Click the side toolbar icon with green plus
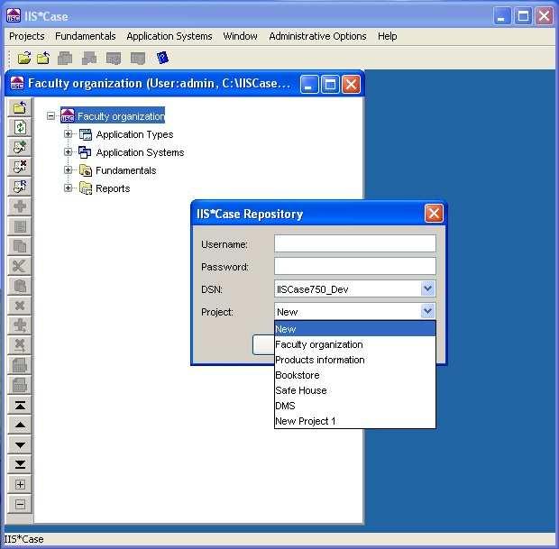Image resolution: width=559 pixels, height=549 pixels. pos(20,147)
